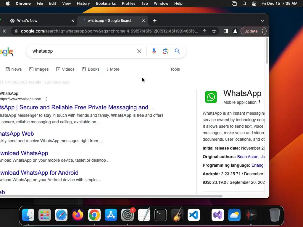The width and height of the screenshot is (303, 227).
Task: Bookmark this page with the star icon
Action: 214,31
